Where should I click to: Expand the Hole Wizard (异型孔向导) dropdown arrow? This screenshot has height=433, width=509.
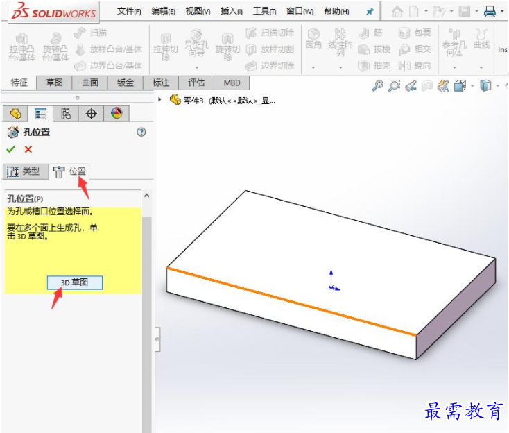point(196,67)
